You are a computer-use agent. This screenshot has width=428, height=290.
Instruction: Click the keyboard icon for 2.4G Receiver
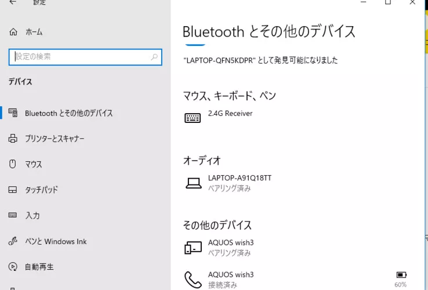click(193, 118)
